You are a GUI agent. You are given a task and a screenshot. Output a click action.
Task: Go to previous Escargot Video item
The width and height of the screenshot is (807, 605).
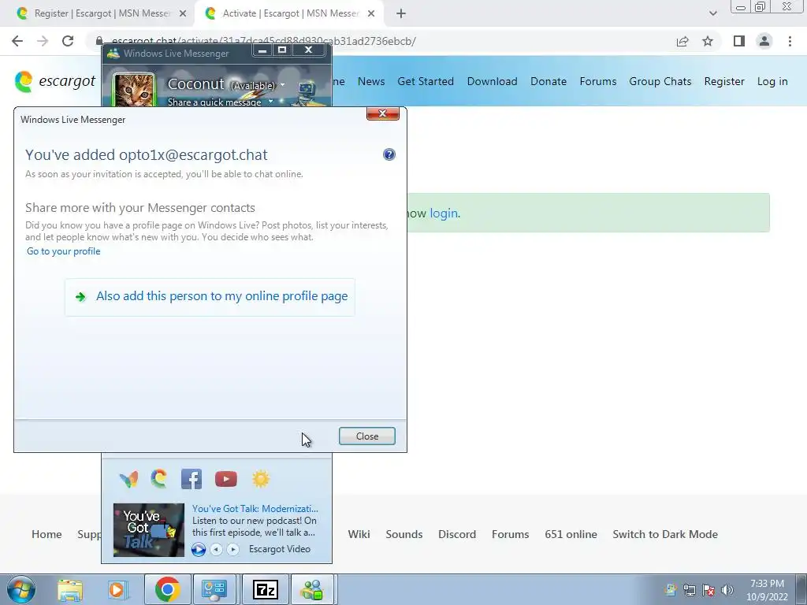pos(216,549)
